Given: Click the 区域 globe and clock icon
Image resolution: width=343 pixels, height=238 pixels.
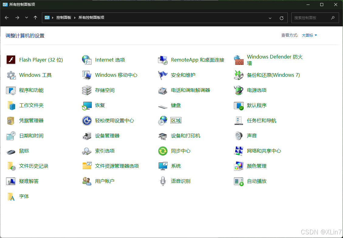Looking at the screenshot, I should [x=163, y=121].
